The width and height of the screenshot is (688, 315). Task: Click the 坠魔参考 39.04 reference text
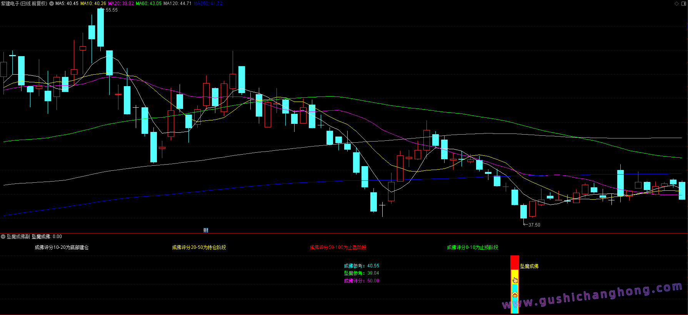tap(361, 273)
